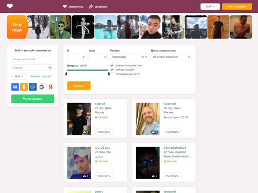Image resolution: width=258 pixels, height=193 pixels.
Task: Click Написать on Савелий card
Action: coord(172,132)
